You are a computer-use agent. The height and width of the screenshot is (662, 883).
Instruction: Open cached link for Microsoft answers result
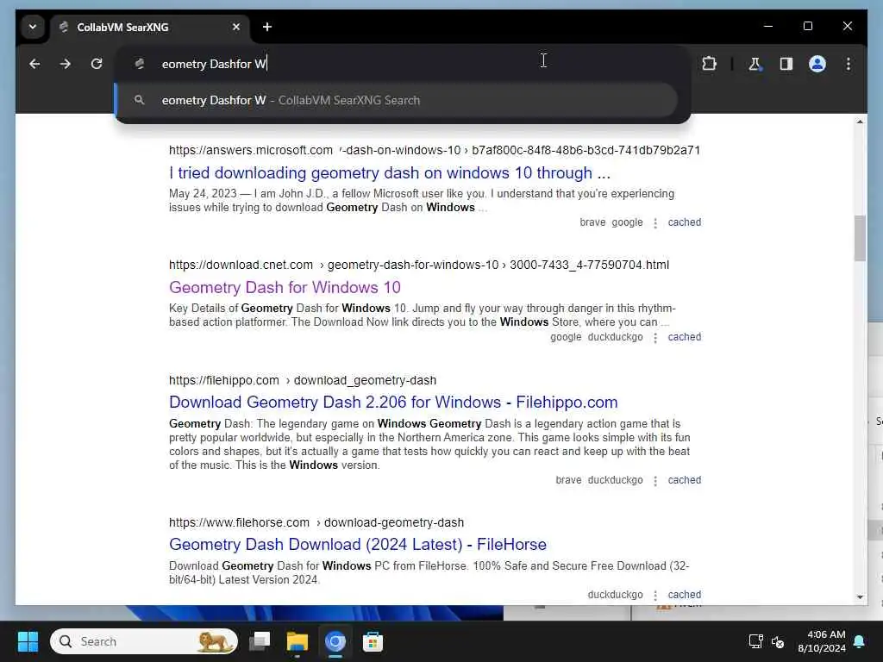[684, 222]
